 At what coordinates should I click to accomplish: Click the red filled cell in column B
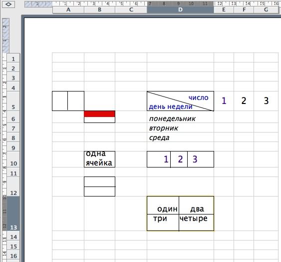tap(99, 114)
